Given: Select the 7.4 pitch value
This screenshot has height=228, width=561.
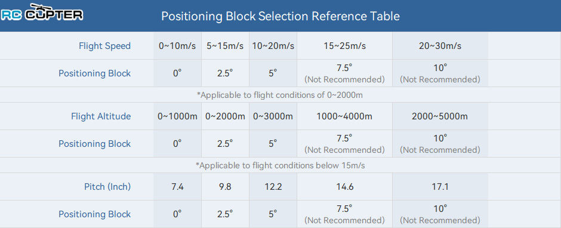Looking at the screenshot, I should click(x=177, y=187).
